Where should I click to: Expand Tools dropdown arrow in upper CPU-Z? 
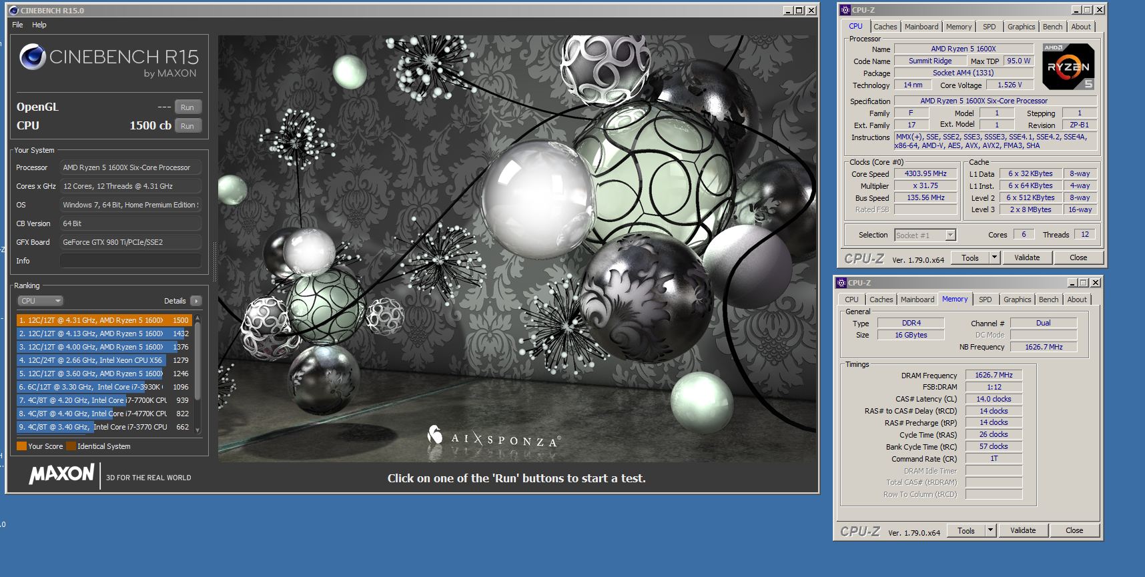click(x=994, y=257)
